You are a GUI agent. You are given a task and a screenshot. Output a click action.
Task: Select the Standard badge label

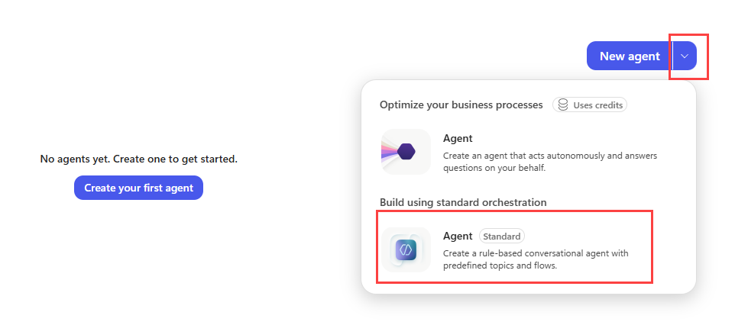pos(501,237)
